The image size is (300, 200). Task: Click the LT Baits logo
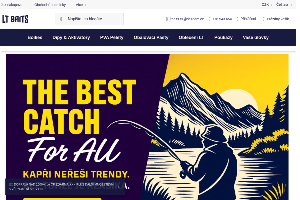click(x=15, y=19)
